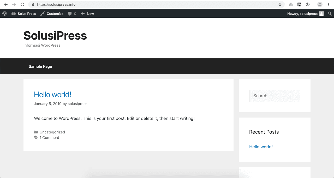Bookmark this page with the star icon

(280, 4)
